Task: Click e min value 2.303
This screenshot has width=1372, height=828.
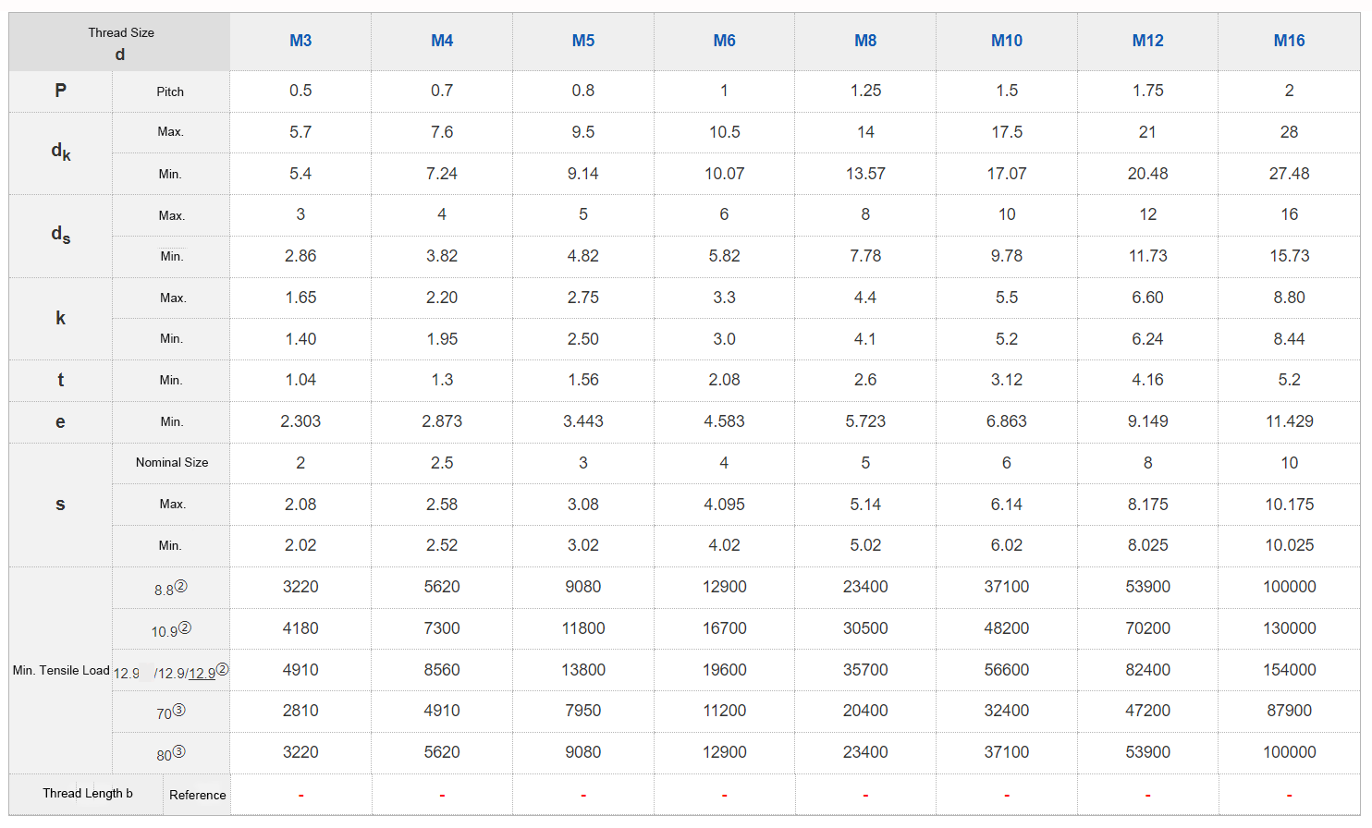Action: (x=300, y=421)
